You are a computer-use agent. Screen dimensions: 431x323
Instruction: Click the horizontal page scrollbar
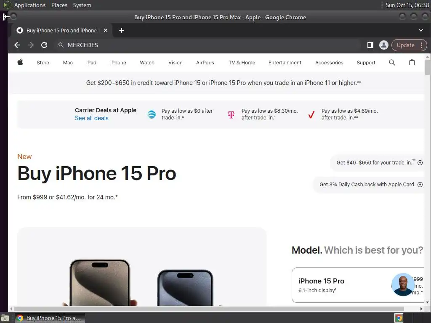coord(210,309)
